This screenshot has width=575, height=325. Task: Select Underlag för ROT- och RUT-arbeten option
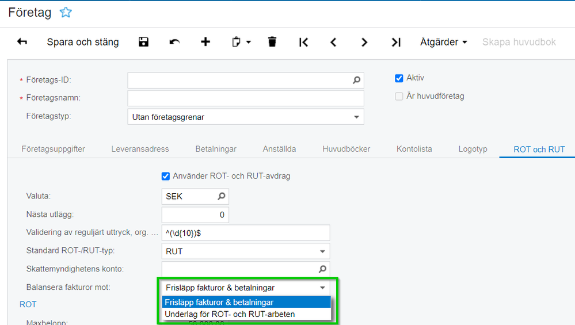(230, 314)
